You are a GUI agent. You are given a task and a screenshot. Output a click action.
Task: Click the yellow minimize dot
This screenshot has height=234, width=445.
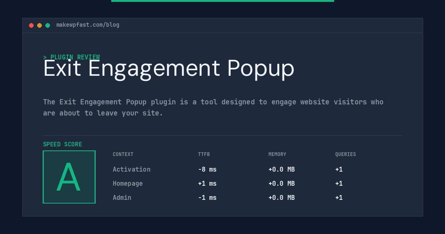[x=39, y=26]
